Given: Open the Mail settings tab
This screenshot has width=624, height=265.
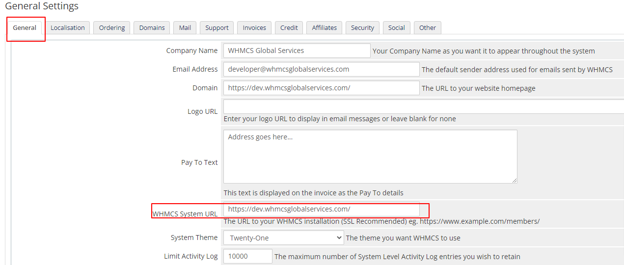Looking at the screenshot, I should [185, 28].
